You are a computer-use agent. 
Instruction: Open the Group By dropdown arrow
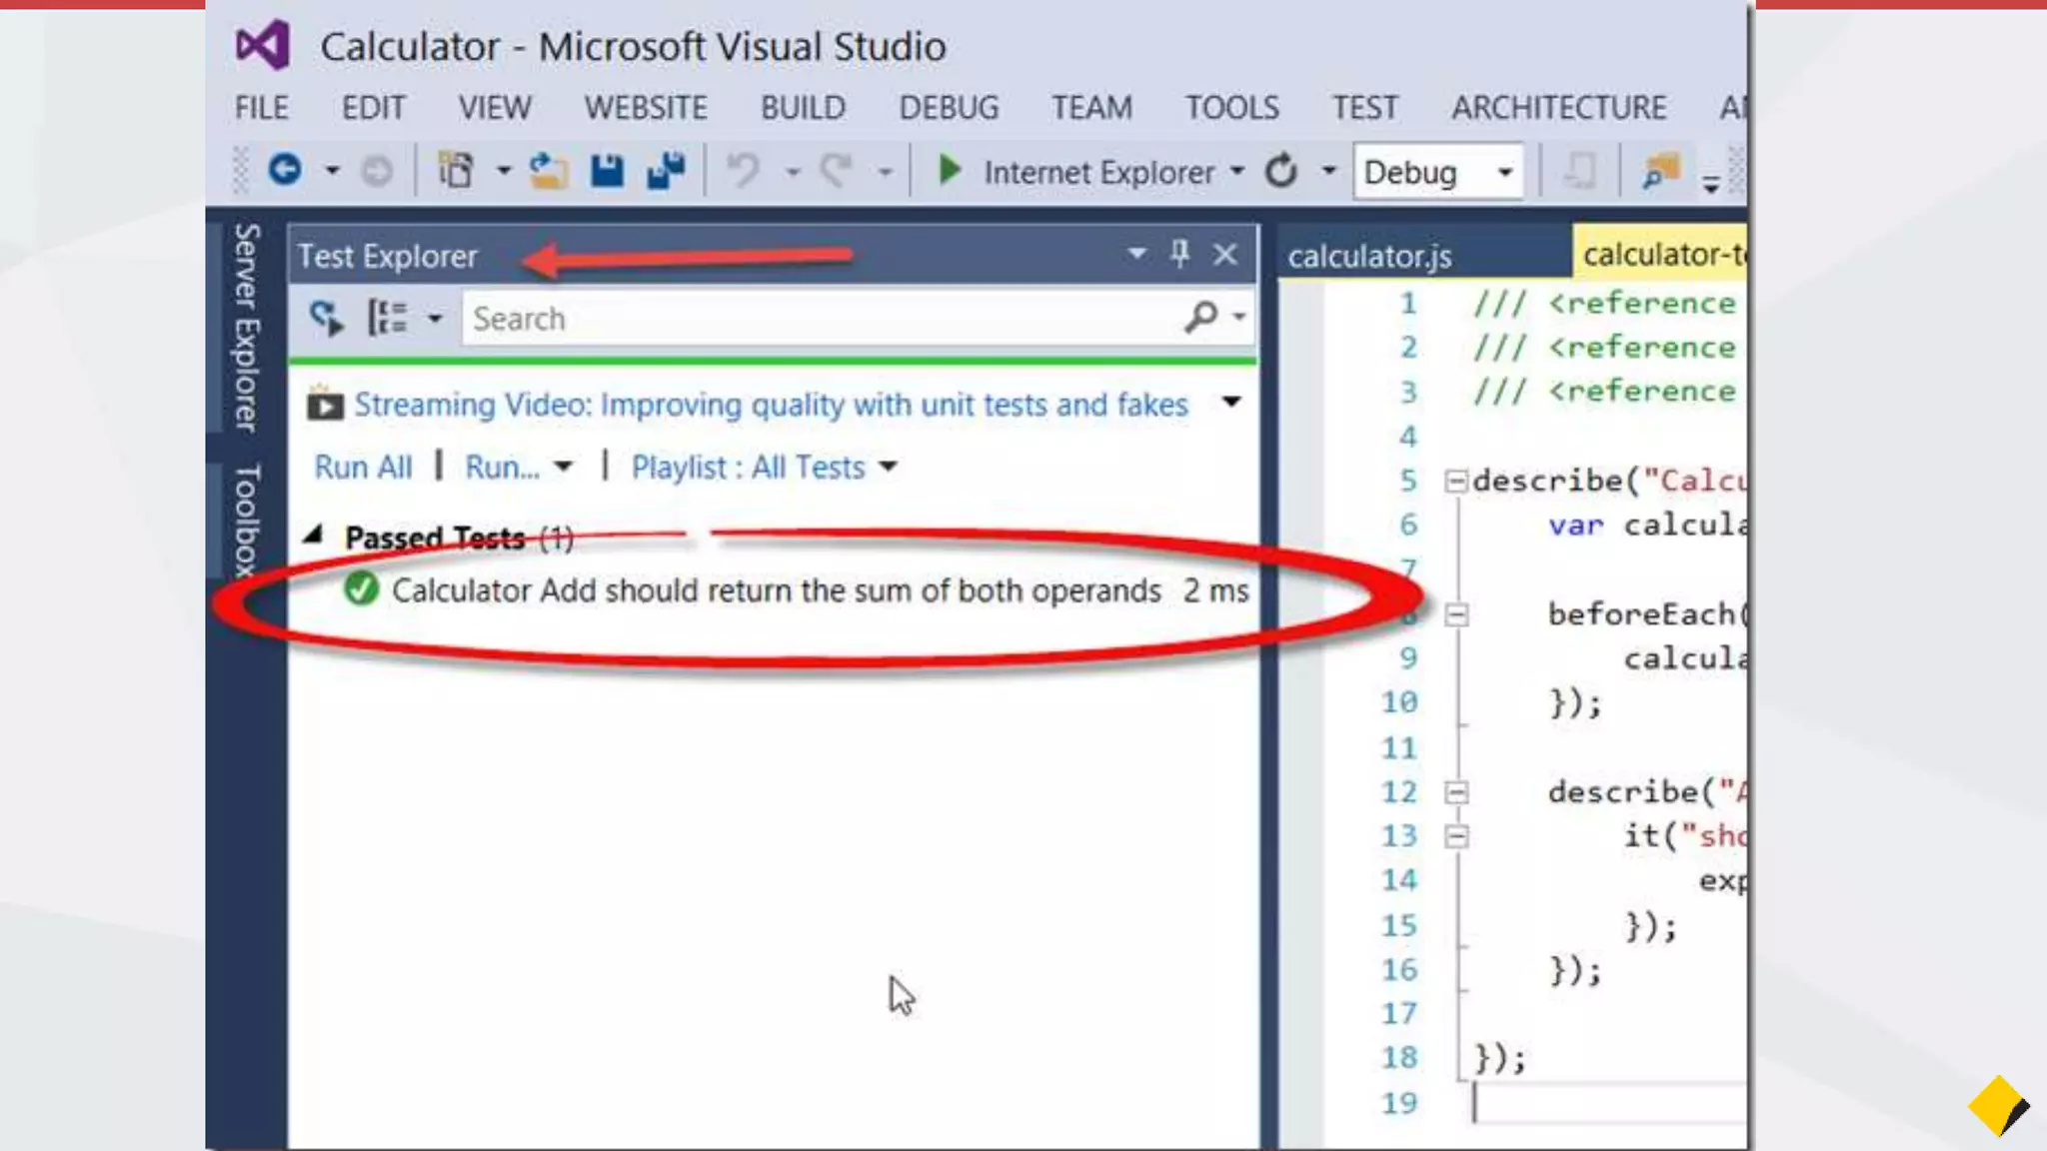[x=435, y=319]
